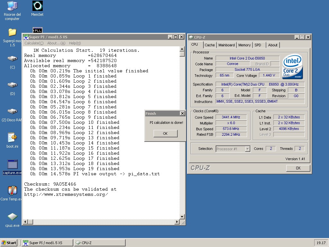This screenshot has height=247, width=329.
Task: Switch to the SPD tab
Action: pyautogui.click(x=258, y=45)
